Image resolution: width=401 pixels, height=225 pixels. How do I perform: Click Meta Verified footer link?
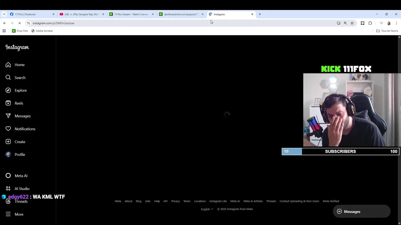pyautogui.click(x=331, y=201)
